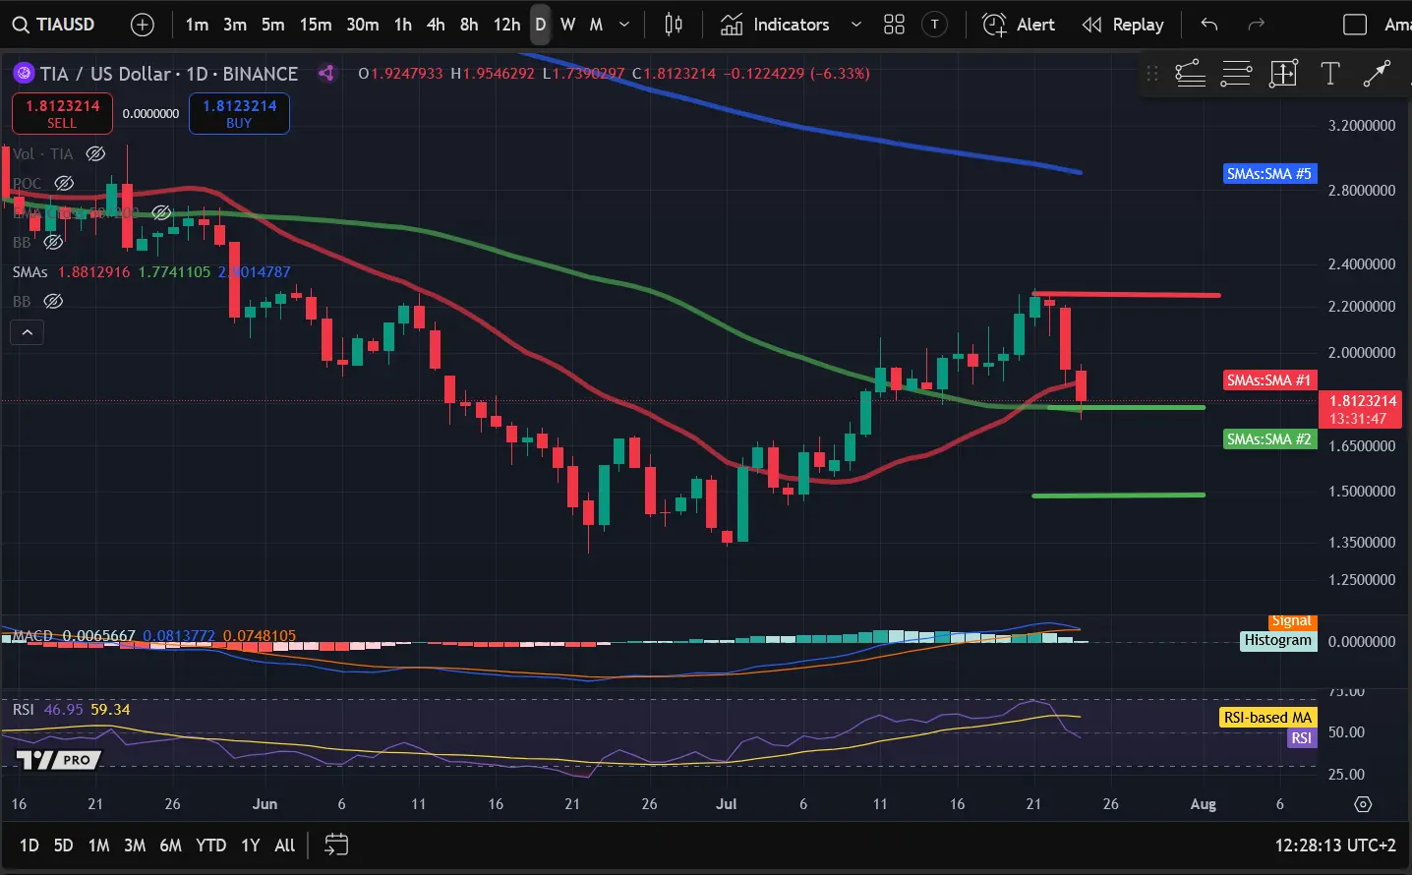Switch to the 15m timeframe

click(x=316, y=25)
